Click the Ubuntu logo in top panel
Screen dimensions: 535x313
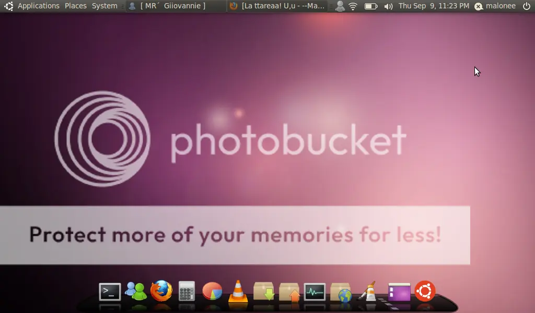8,6
